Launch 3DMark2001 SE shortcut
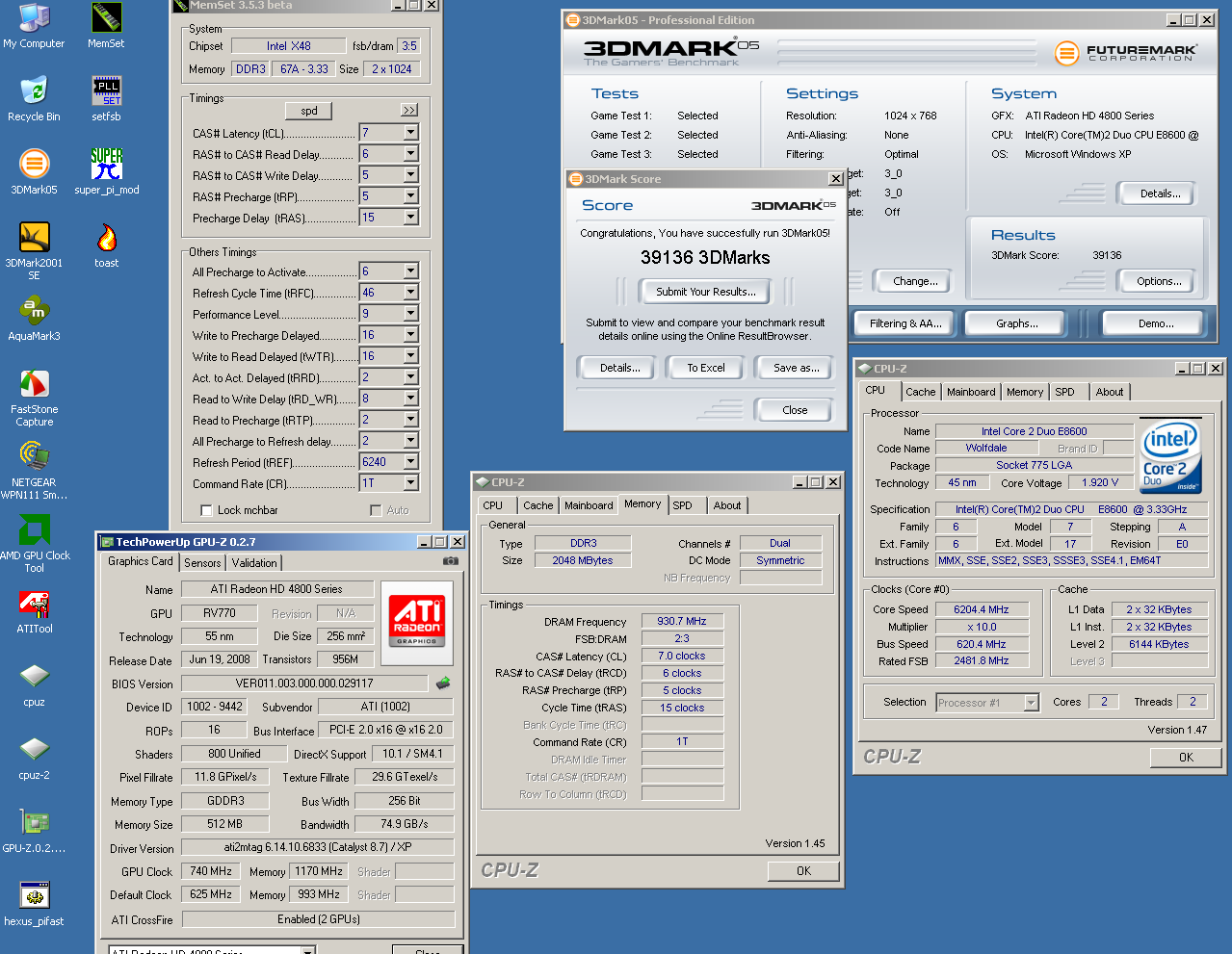 click(34, 250)
